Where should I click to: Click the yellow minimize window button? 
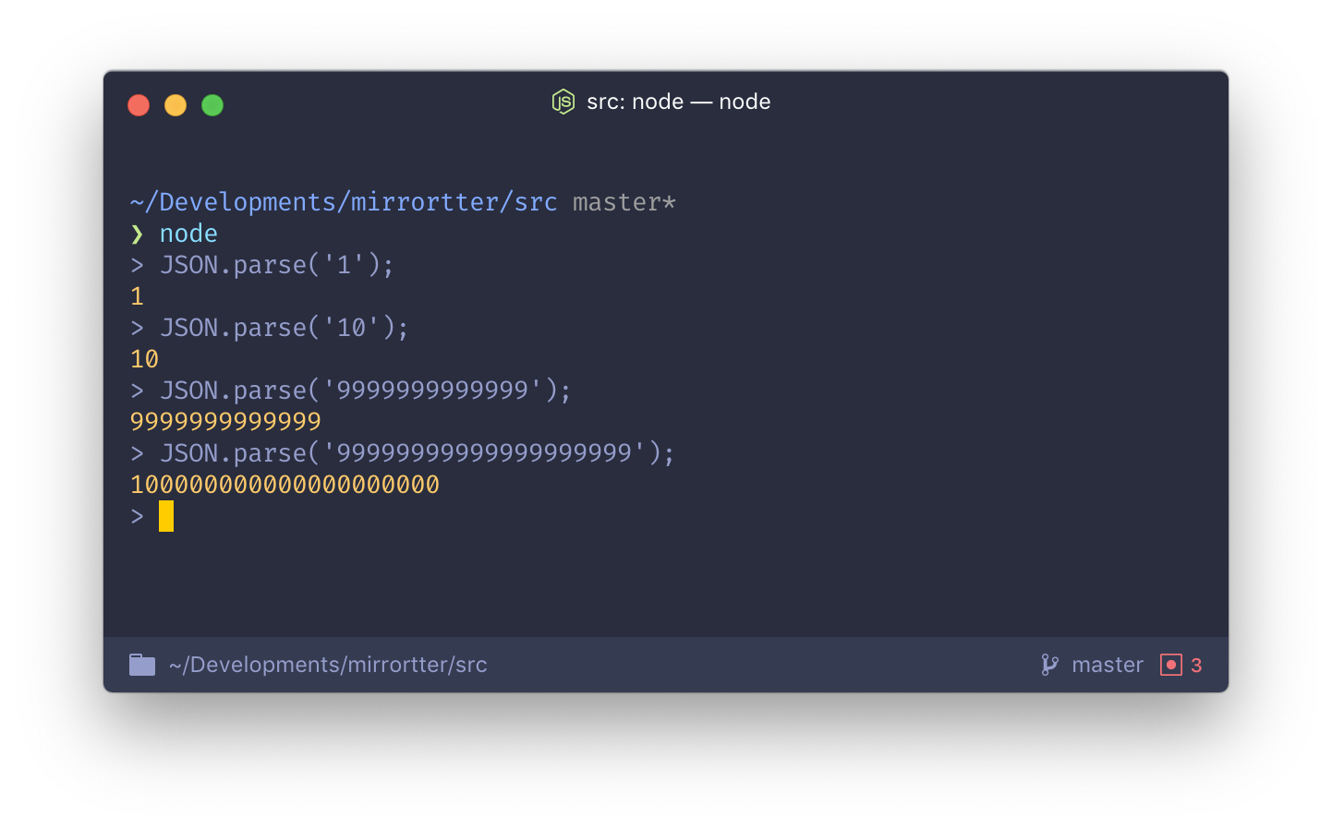tap(176, 105)
